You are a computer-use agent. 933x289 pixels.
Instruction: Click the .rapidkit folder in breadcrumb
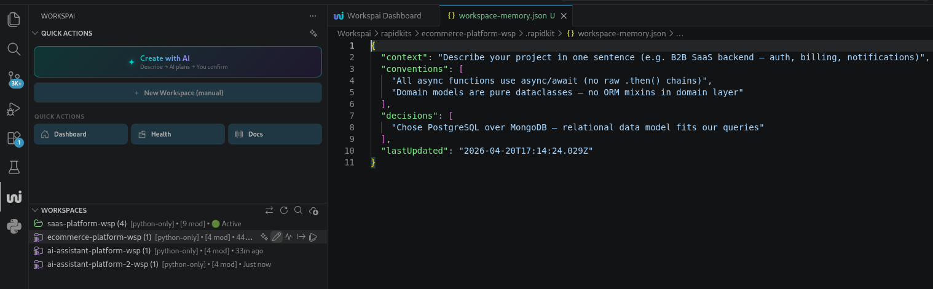click(x=540, y=33)
